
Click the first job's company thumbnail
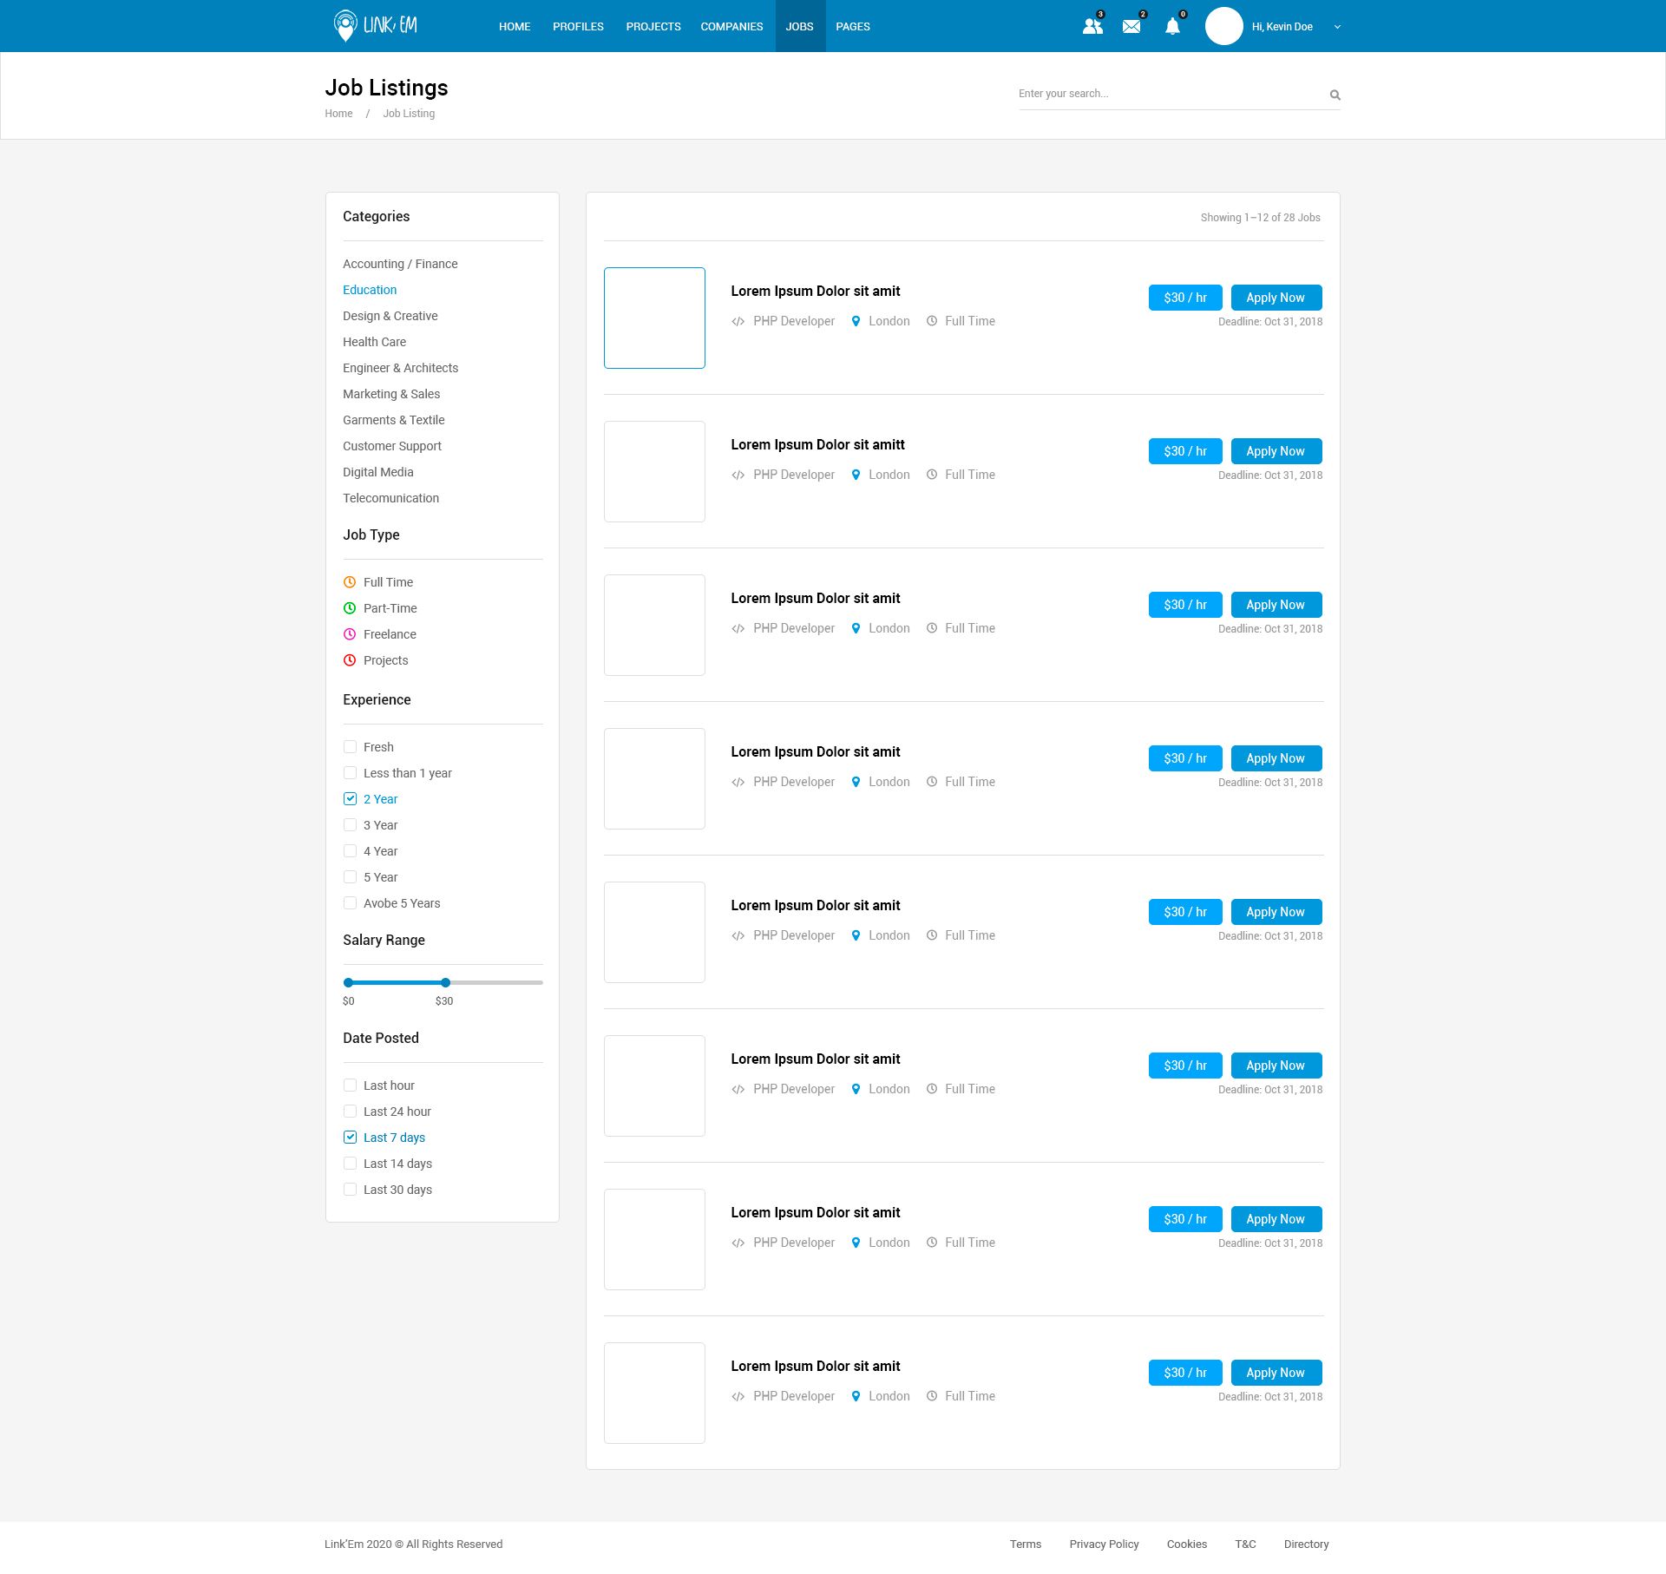[x=654, y=318]
